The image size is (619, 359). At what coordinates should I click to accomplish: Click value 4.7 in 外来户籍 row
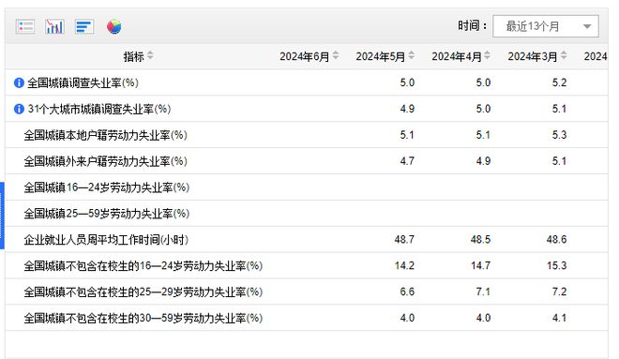click(x=407, y=161)
